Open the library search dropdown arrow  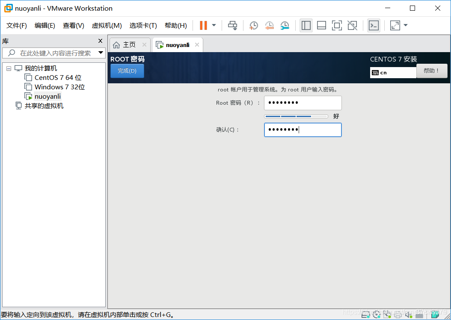[101, 53]
